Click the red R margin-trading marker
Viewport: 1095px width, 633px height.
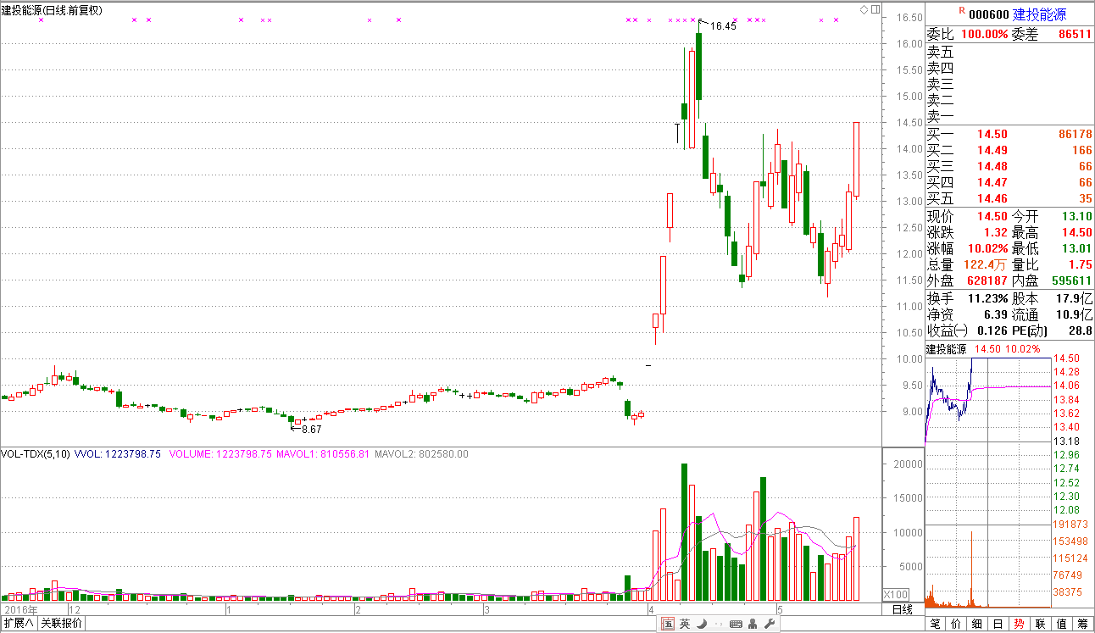[x=961, y=11]
